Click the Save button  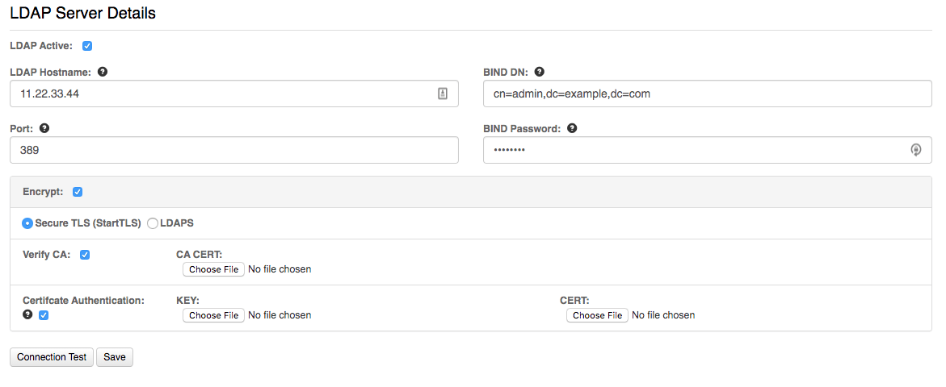click(115, 357)
